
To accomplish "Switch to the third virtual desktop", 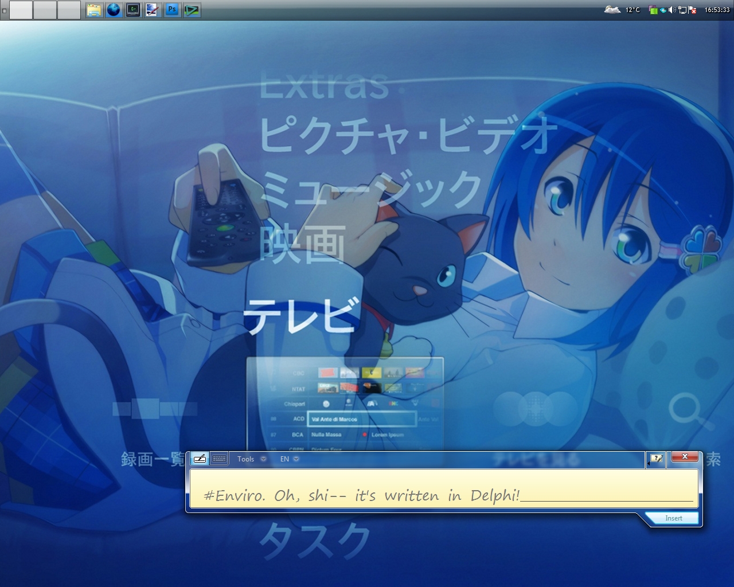I will coord(69,10).
